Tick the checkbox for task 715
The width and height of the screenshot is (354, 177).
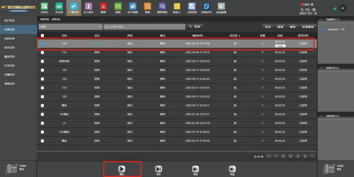coord(42,53)
